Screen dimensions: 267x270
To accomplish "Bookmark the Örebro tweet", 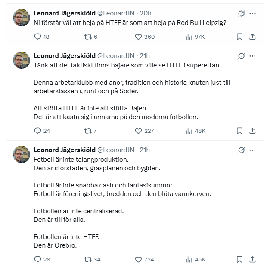I will 240,259.
